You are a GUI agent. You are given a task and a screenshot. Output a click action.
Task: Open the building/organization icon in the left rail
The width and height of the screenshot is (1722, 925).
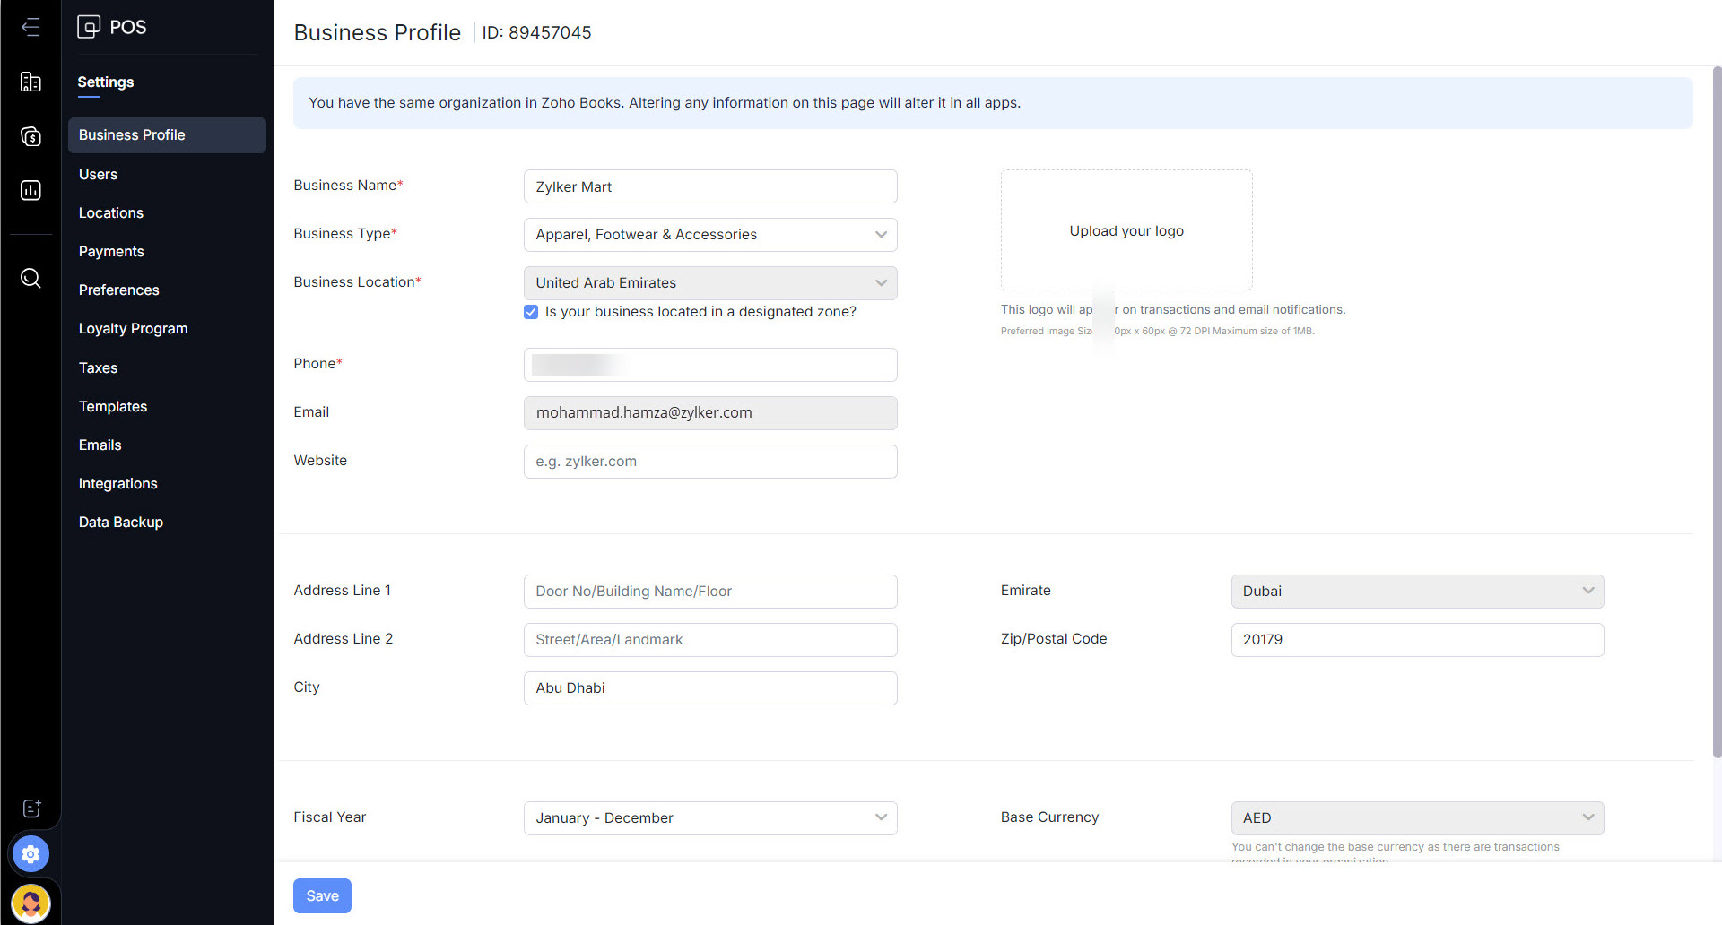point(30,82)
